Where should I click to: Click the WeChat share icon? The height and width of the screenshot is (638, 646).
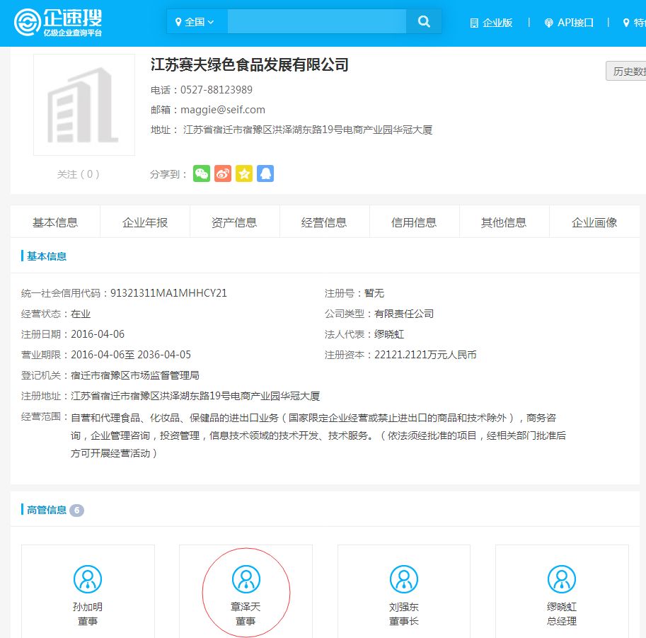[202, 173]
